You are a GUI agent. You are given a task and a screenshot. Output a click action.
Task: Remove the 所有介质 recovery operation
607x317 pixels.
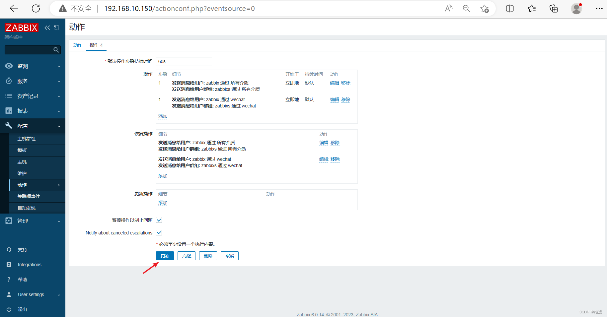pos(335,143)
